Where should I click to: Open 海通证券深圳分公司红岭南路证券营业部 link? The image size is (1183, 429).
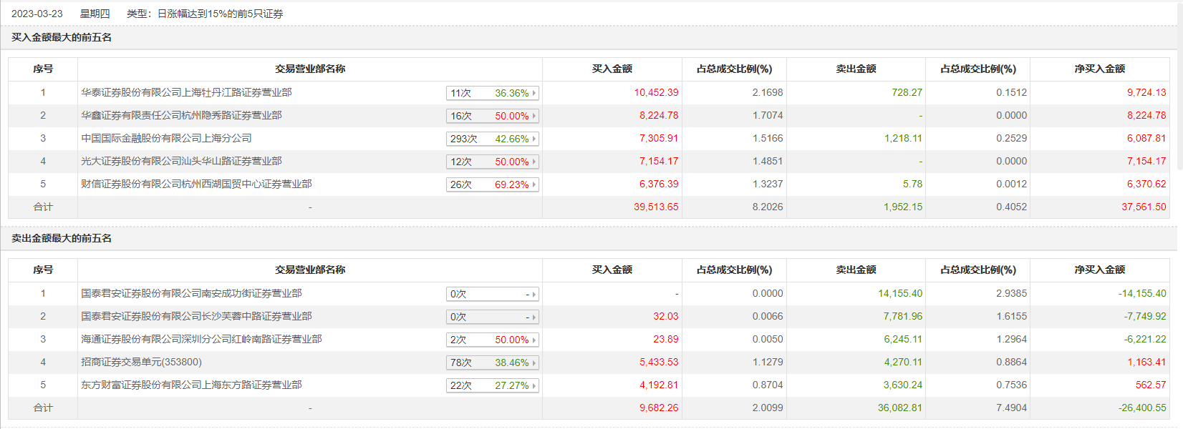201,339
